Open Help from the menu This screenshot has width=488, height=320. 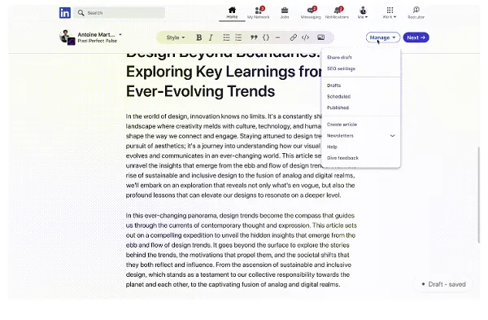[332, 147]
